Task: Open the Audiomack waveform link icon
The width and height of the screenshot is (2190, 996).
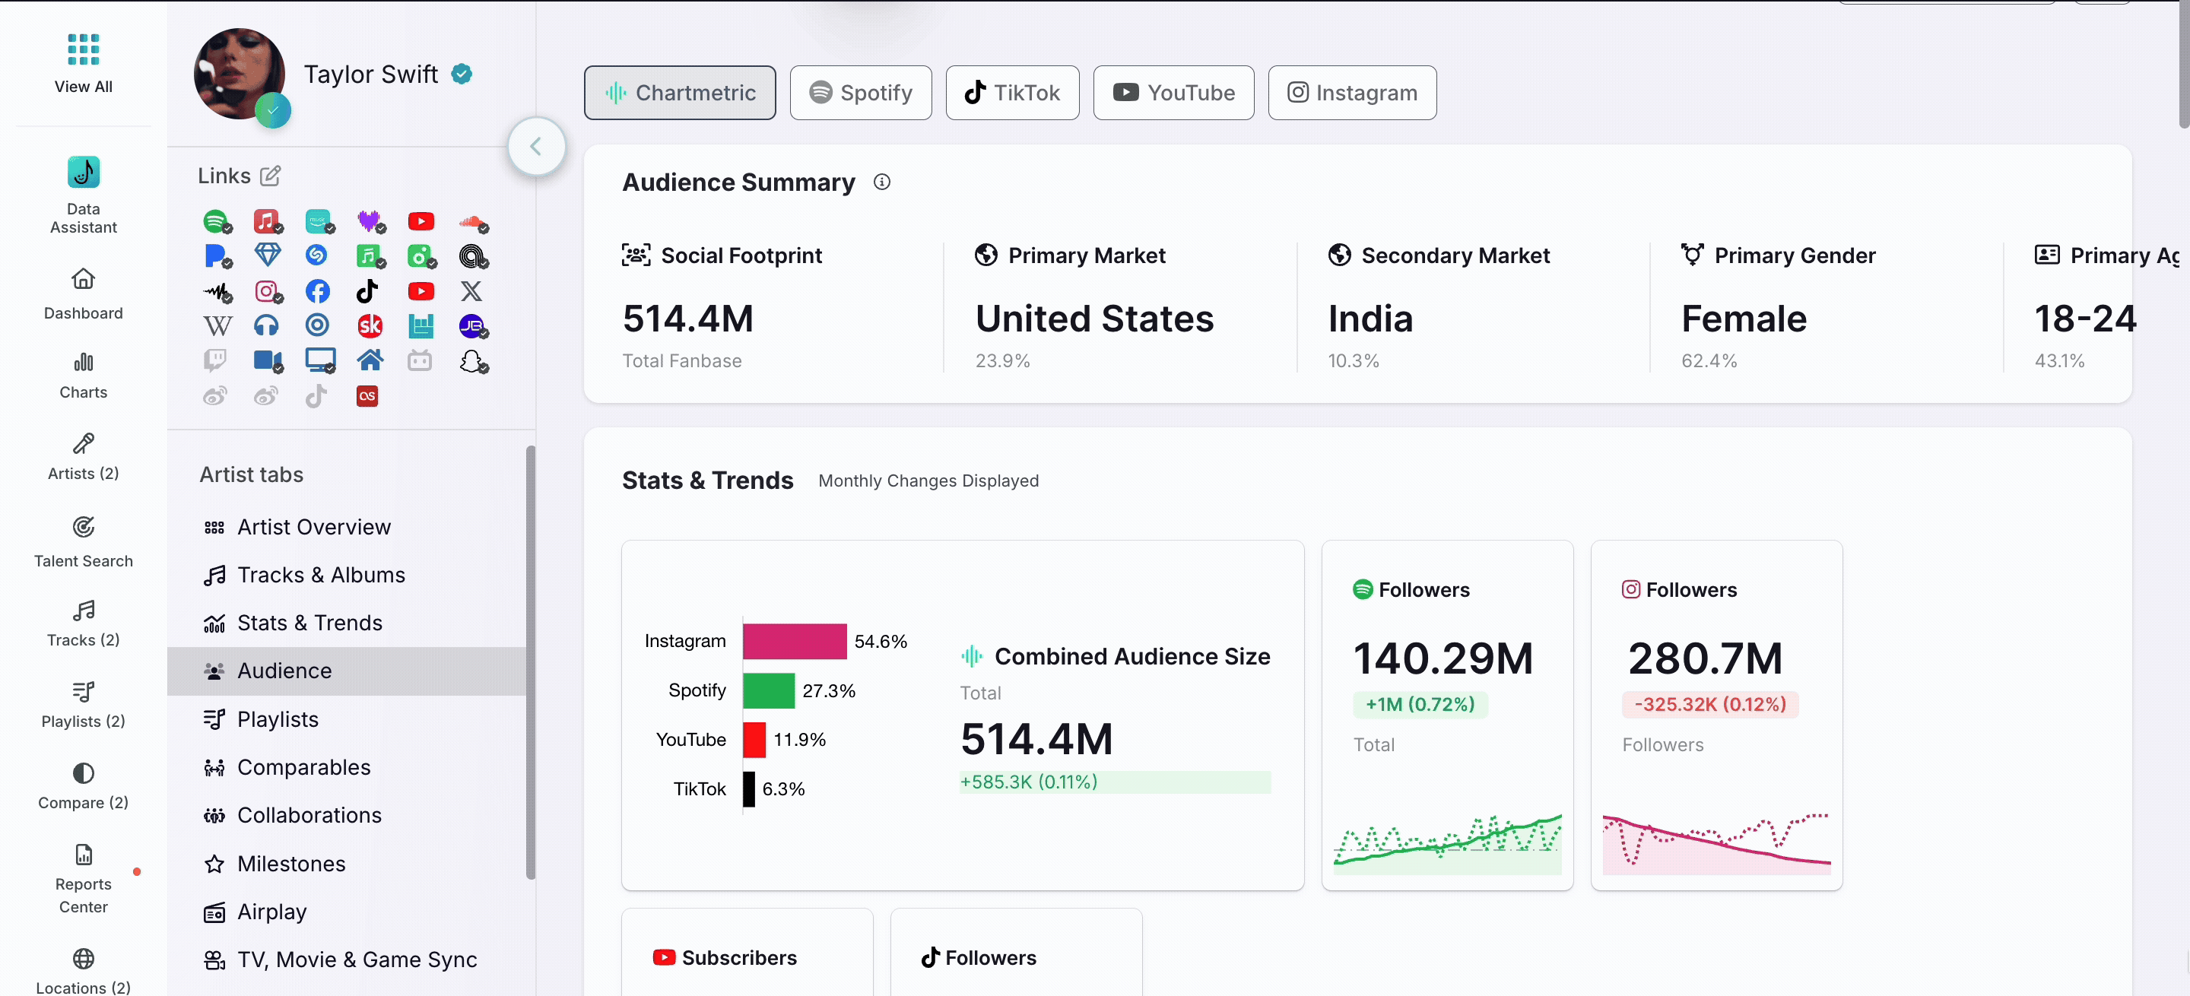Action: coord(217,293)
